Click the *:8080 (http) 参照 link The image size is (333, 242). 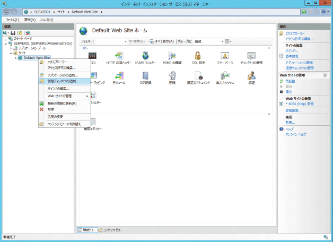pyautogui.click(x=300, y=104)
